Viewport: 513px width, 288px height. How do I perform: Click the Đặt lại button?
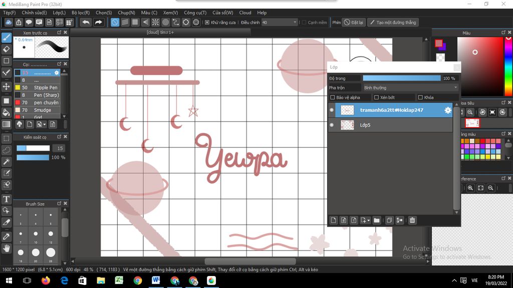(353, 22)
